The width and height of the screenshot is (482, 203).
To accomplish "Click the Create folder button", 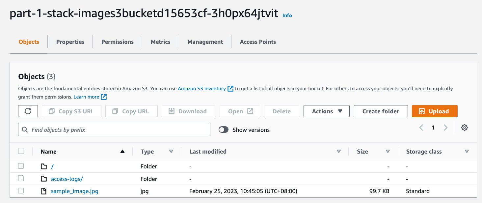I will point(381,111).
